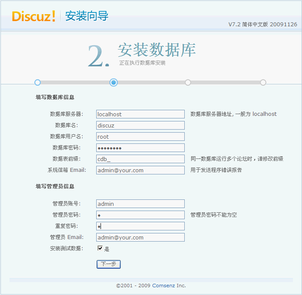
Task: Click the database username field containing root
Action: click(140, 137)
